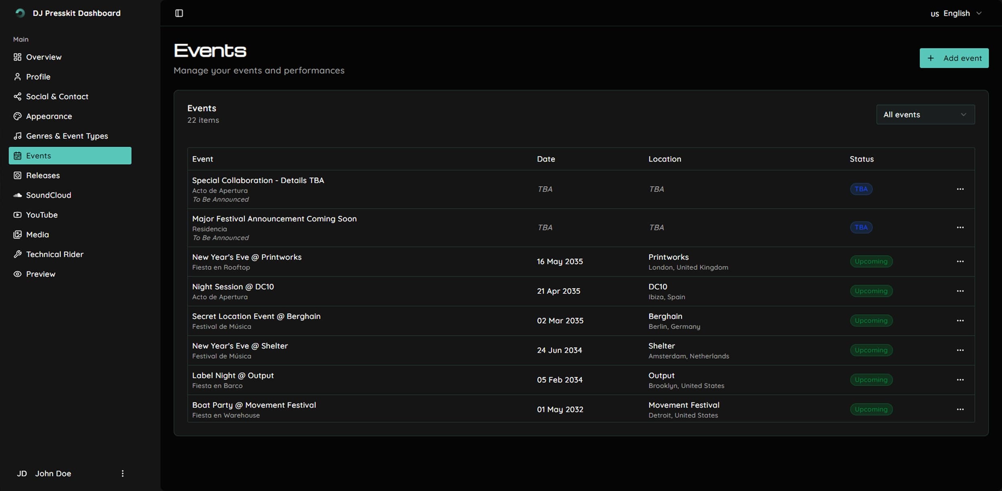This screenshot has height=491, width=1002.
Task: Click the Technical Rider wrench icon
Action: point(17,254)
